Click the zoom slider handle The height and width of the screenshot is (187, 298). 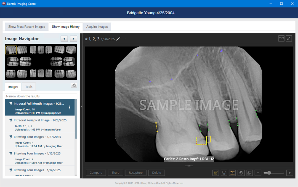(x=269, y=173)
